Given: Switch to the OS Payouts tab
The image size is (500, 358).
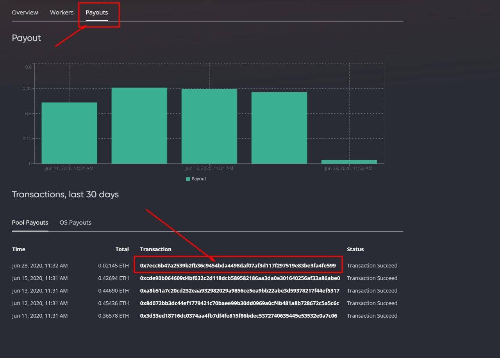Looking at the screenshot, I should (x=75, y=222).
